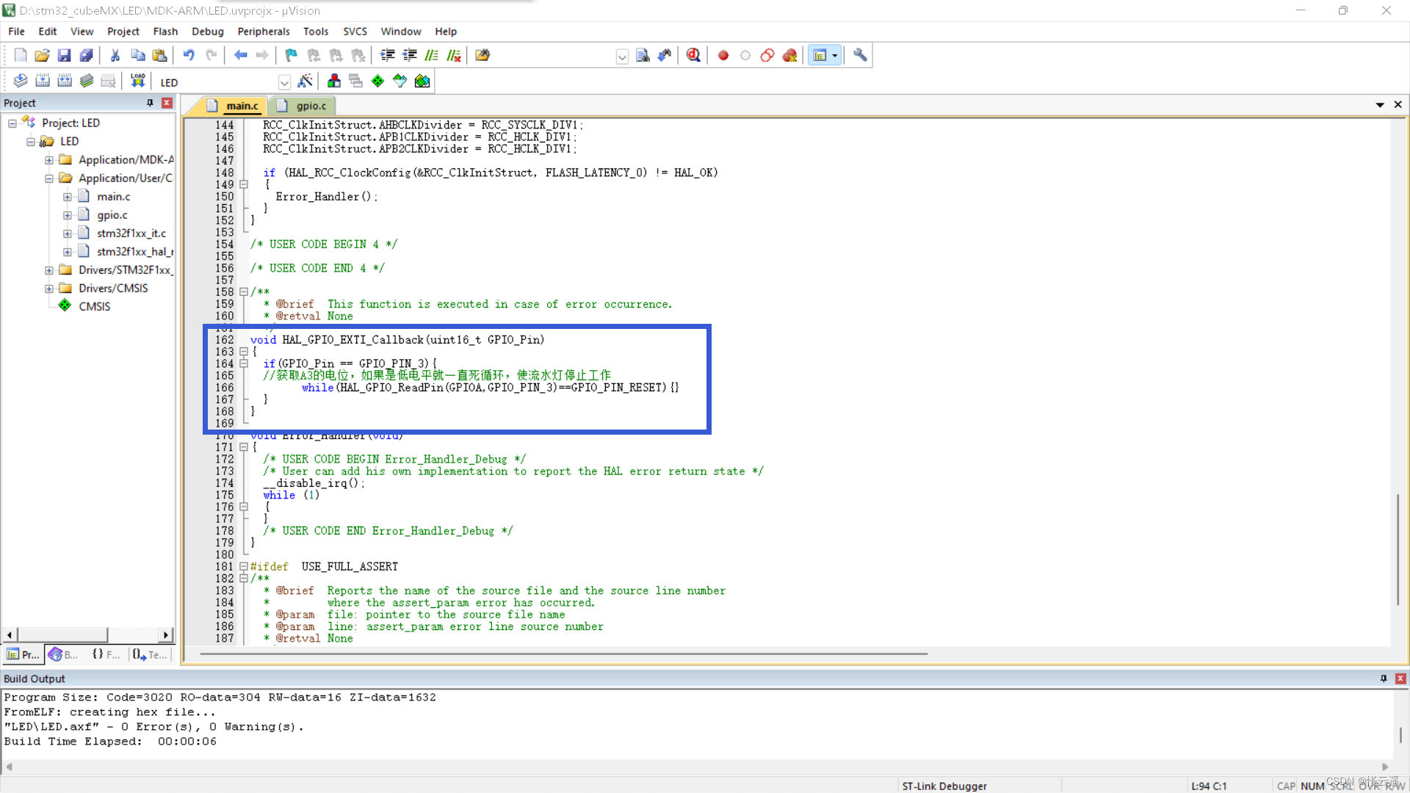Open the target selection dropdown showing LED
The image size is (1410, 793).
click(x=284, y=82)
